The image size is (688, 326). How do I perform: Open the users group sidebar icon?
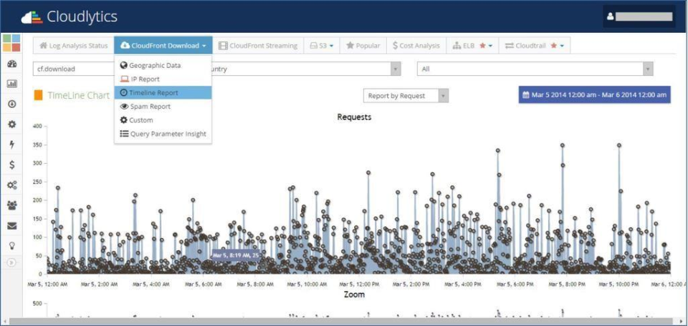(12, 205)
